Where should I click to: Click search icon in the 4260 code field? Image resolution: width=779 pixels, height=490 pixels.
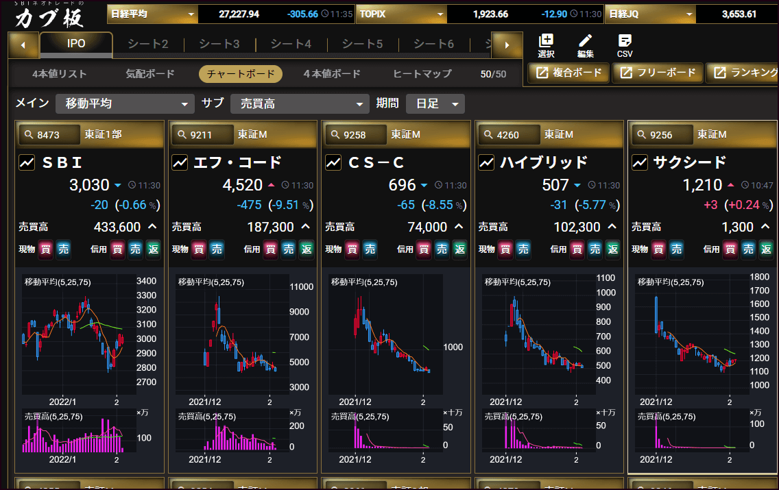coord(488,134)
